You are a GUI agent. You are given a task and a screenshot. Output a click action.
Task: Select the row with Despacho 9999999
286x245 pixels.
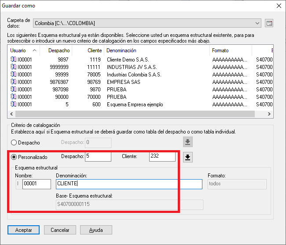click(140, 67)
